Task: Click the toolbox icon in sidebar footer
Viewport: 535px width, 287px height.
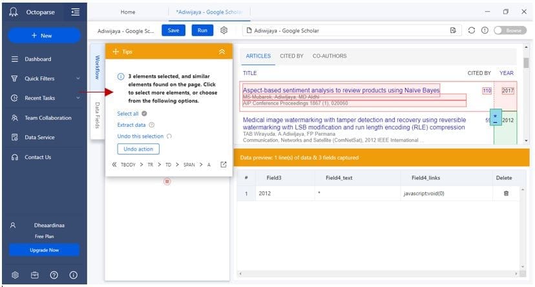Action: pyautogui.click(x=34, y=275)
